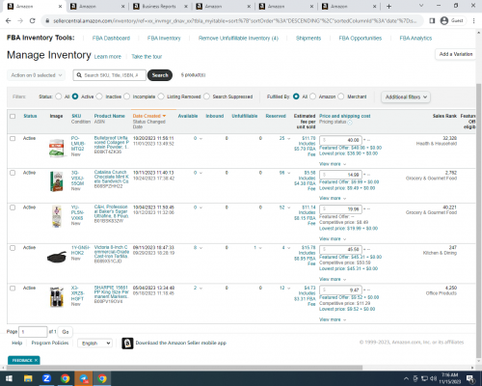Close the FEEDBACK tab with X
The height and width of the screenshot is (386, 482).
point(36,360)
